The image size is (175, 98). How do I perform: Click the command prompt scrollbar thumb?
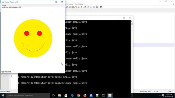(132, 24)
